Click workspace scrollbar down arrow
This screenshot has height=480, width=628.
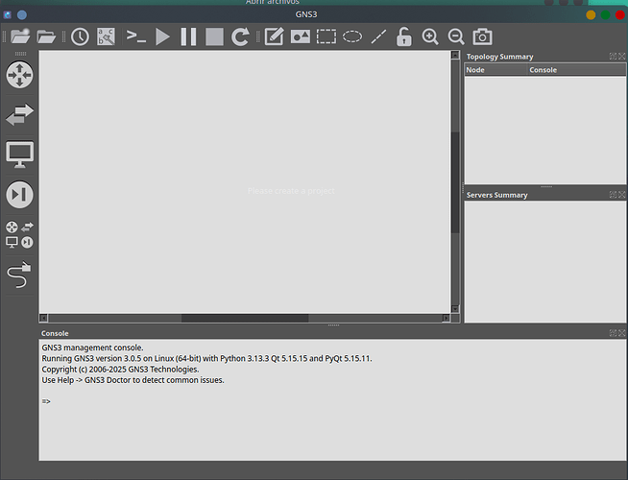point(455,309)
